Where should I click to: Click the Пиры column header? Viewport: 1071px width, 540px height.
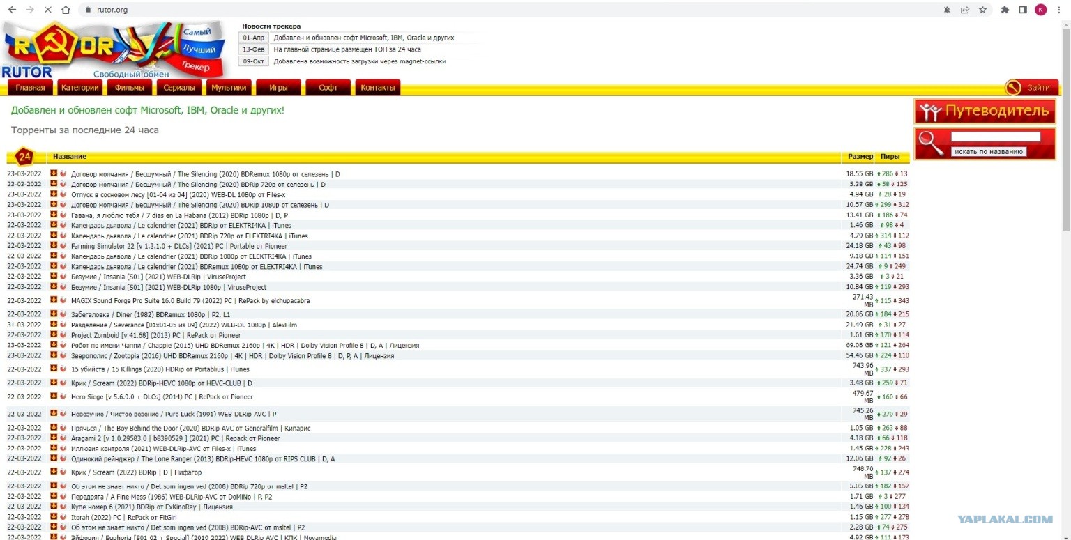890,157
